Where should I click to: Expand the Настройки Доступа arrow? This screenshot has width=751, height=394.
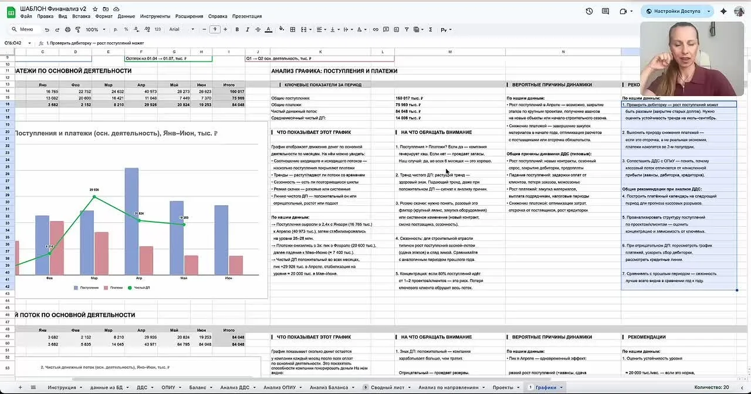point(709,11)
